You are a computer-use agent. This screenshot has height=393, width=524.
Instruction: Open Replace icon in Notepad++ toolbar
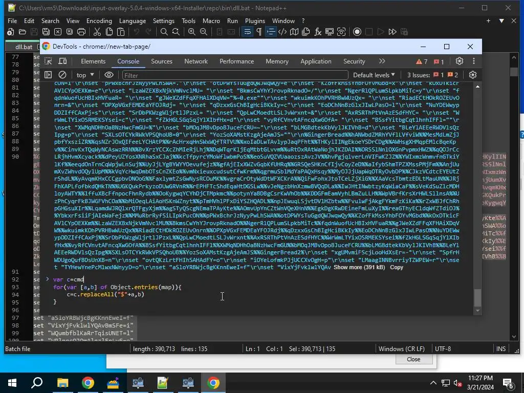(x=176, y=32)
